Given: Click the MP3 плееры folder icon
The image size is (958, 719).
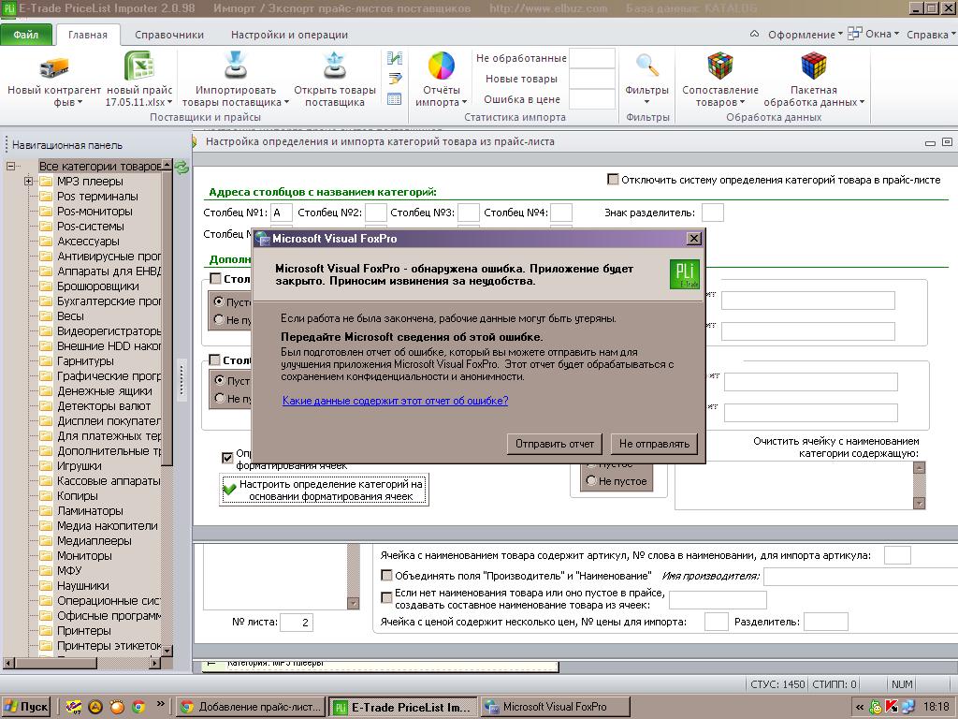Looking at the screenshot, I should [x=46, y=181].
